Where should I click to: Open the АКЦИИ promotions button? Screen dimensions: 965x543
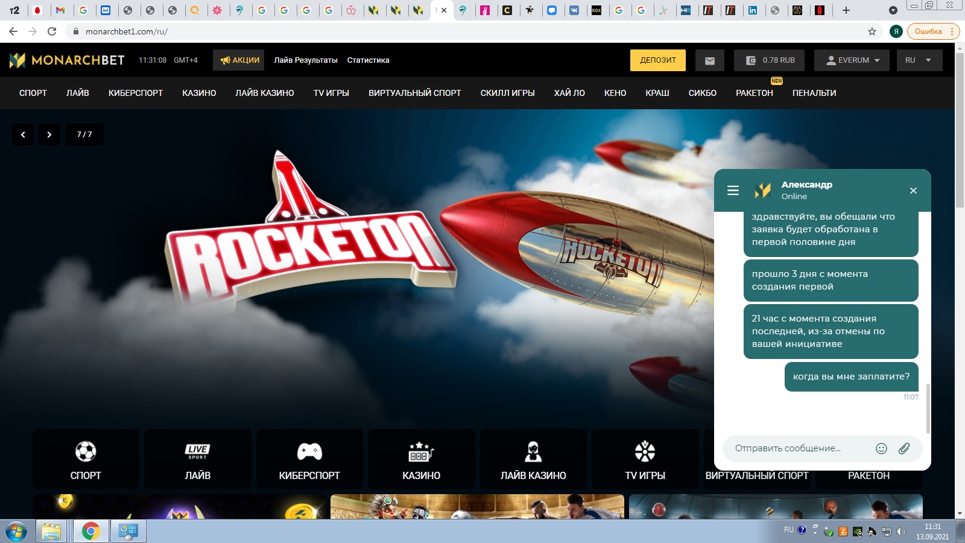click(239, 60)
